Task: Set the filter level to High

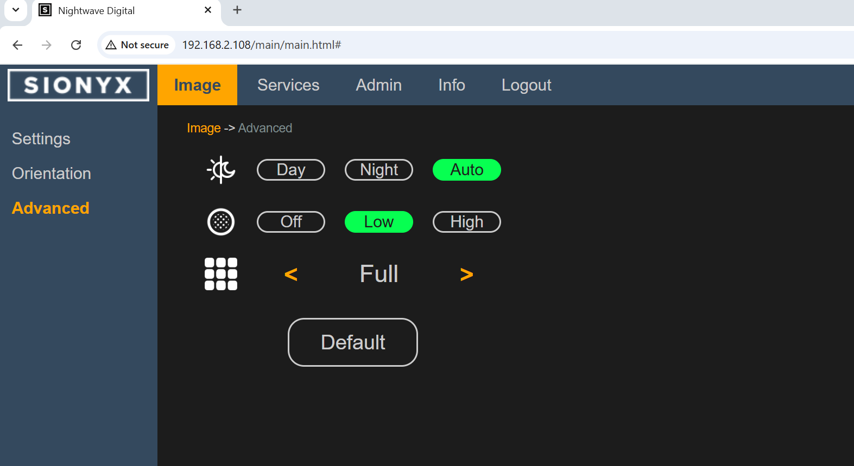Action: (467, 222)
